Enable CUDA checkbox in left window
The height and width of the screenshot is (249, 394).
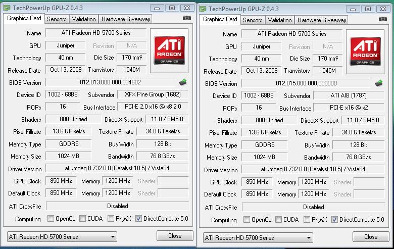(82, 219)
